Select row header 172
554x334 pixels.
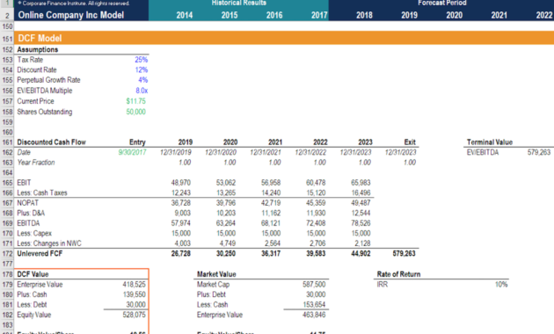(7, 254)
